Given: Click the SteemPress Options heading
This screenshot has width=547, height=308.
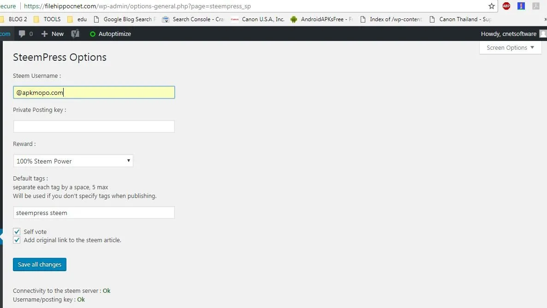Looking at the screenshot, I should click(59, 57).
